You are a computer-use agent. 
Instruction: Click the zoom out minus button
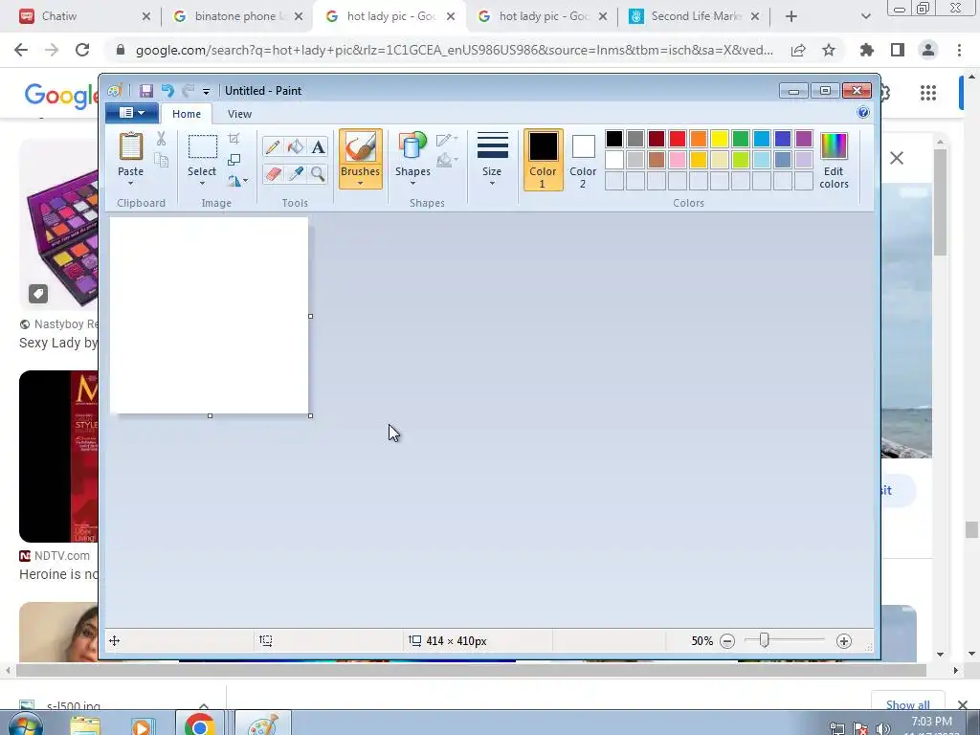[727, 641]
